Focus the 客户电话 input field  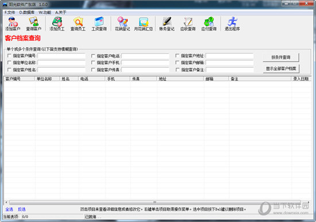tap(145, 56)
